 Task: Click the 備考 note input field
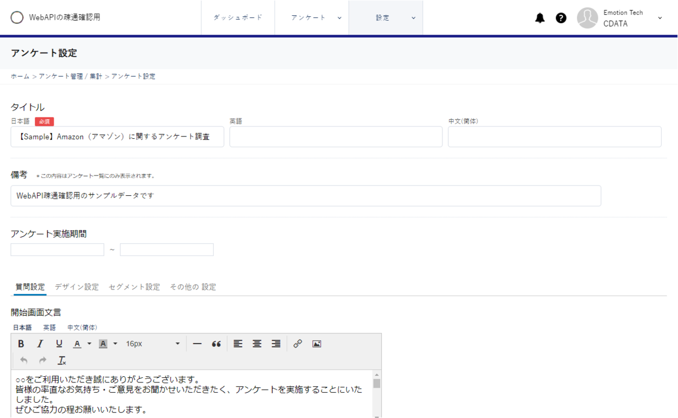click(306, 196)
